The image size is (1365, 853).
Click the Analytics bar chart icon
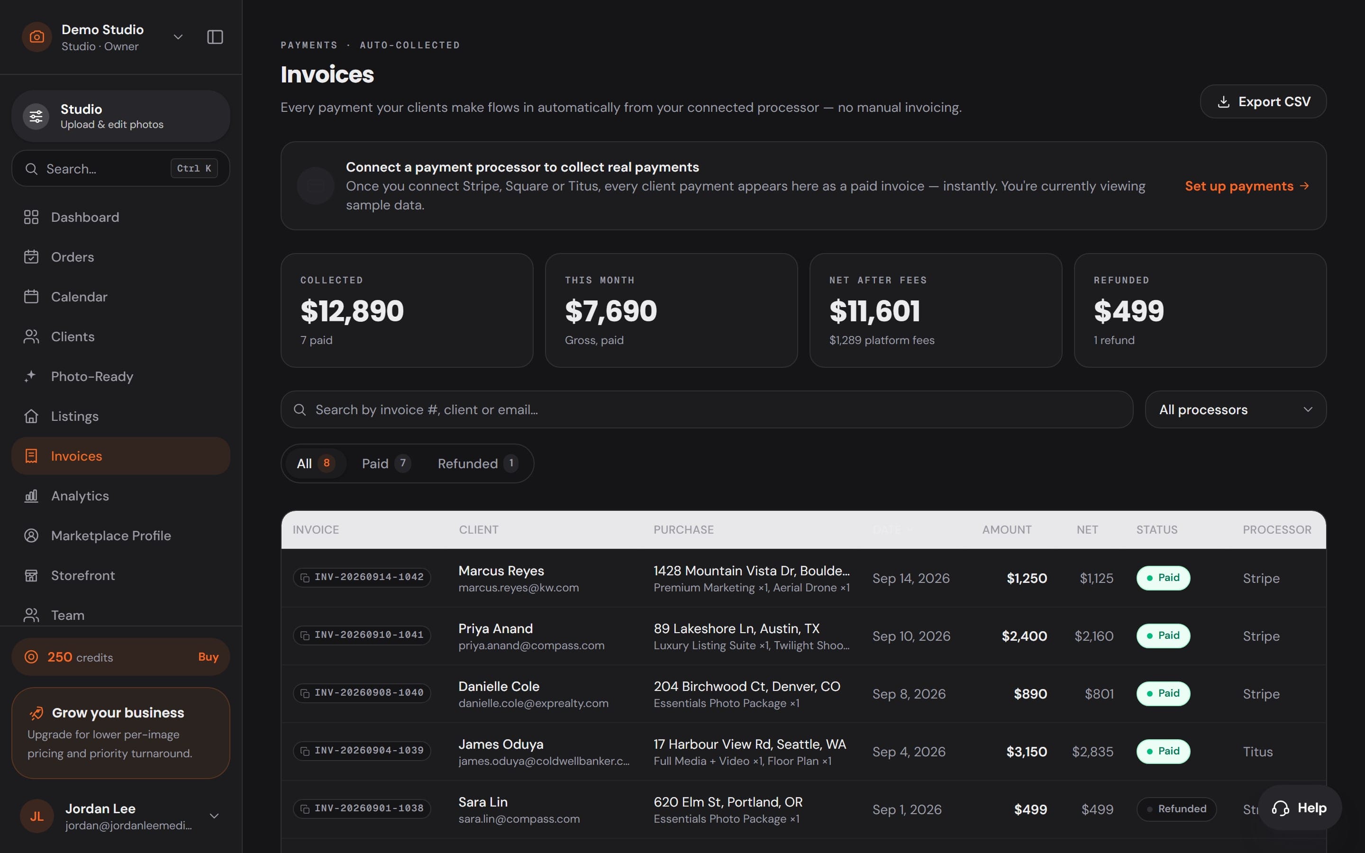point(32,496)
